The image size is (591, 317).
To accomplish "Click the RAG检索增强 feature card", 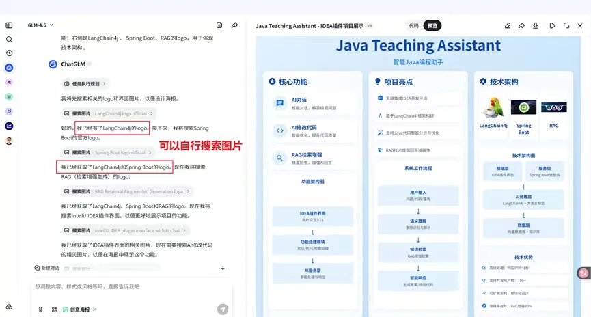I will (x=313, y=158).
